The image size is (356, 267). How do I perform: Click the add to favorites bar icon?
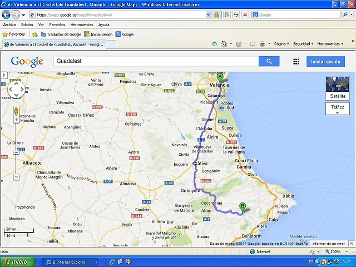click(x=34, y=34)
